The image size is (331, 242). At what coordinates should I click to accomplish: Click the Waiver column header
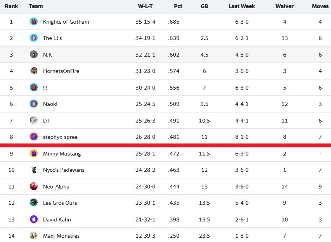pyautogui.click(x=284, y=6)
